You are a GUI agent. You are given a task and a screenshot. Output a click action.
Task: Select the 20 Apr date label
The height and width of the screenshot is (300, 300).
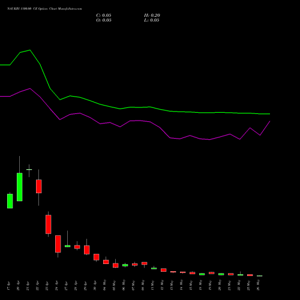pos(18,286)
